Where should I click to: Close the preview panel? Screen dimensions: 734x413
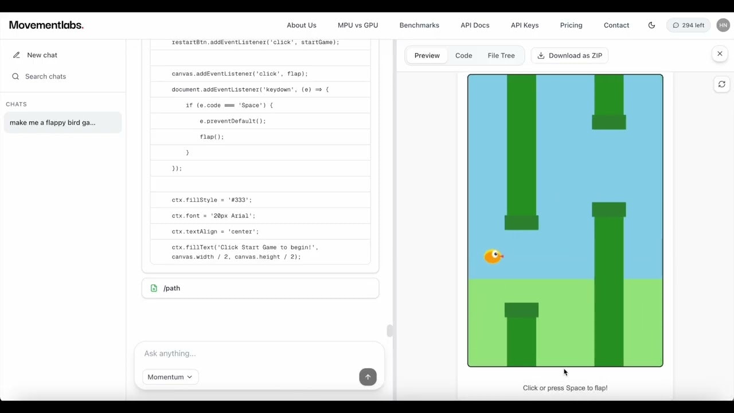[x=720, y=54]
